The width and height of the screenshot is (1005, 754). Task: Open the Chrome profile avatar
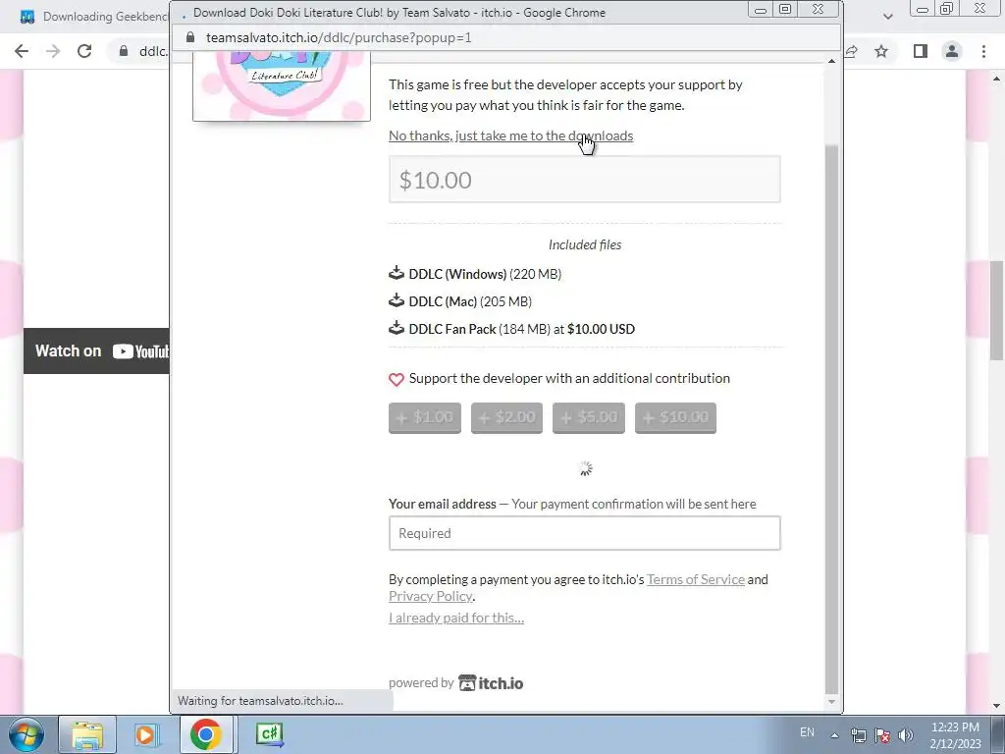(x=952, y=51)
